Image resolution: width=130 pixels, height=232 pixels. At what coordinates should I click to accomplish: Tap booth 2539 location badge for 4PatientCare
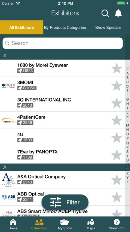pyautogui.click(x=25, y=123)
